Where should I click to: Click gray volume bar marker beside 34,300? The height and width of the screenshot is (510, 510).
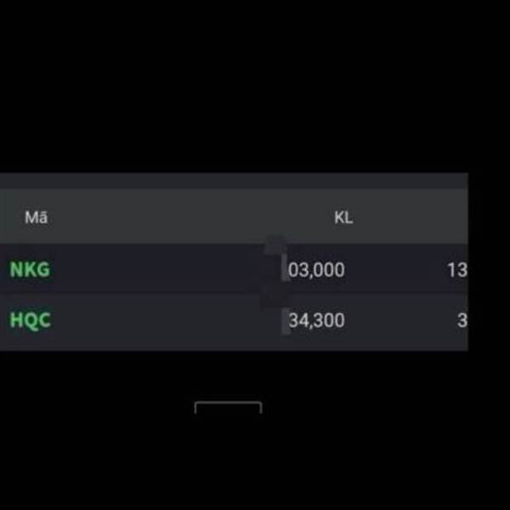[x=285, y=320]
